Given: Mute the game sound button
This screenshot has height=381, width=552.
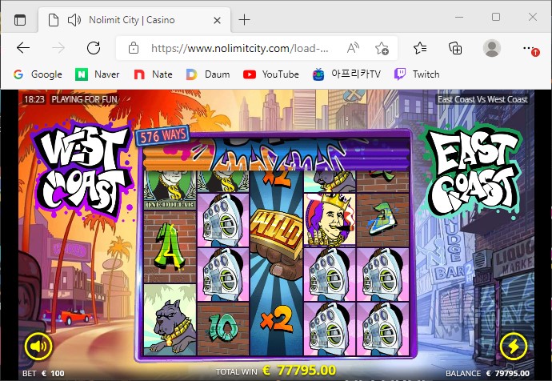Looking at the screenshot, I should point(38,347).
